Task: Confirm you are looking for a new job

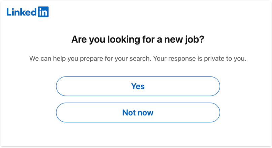Action: [x=138, y=86]
